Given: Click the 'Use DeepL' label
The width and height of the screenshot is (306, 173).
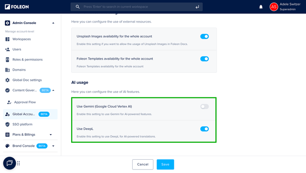Looking at the screenshot, I should click(85, 129).
